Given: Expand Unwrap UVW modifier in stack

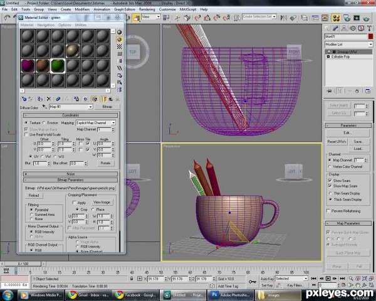Looking at the screenshot, I should click(x=334, y=52).
